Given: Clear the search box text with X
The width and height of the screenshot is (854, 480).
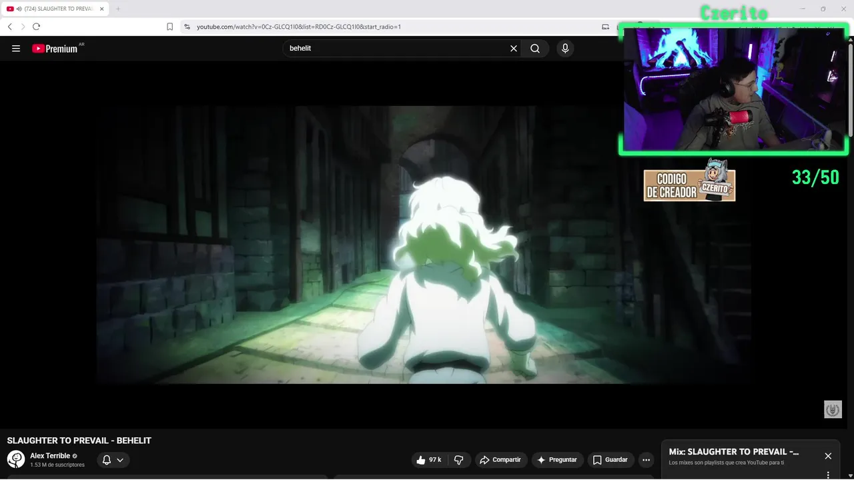Looking at the screenshot, I should point(514,49).
